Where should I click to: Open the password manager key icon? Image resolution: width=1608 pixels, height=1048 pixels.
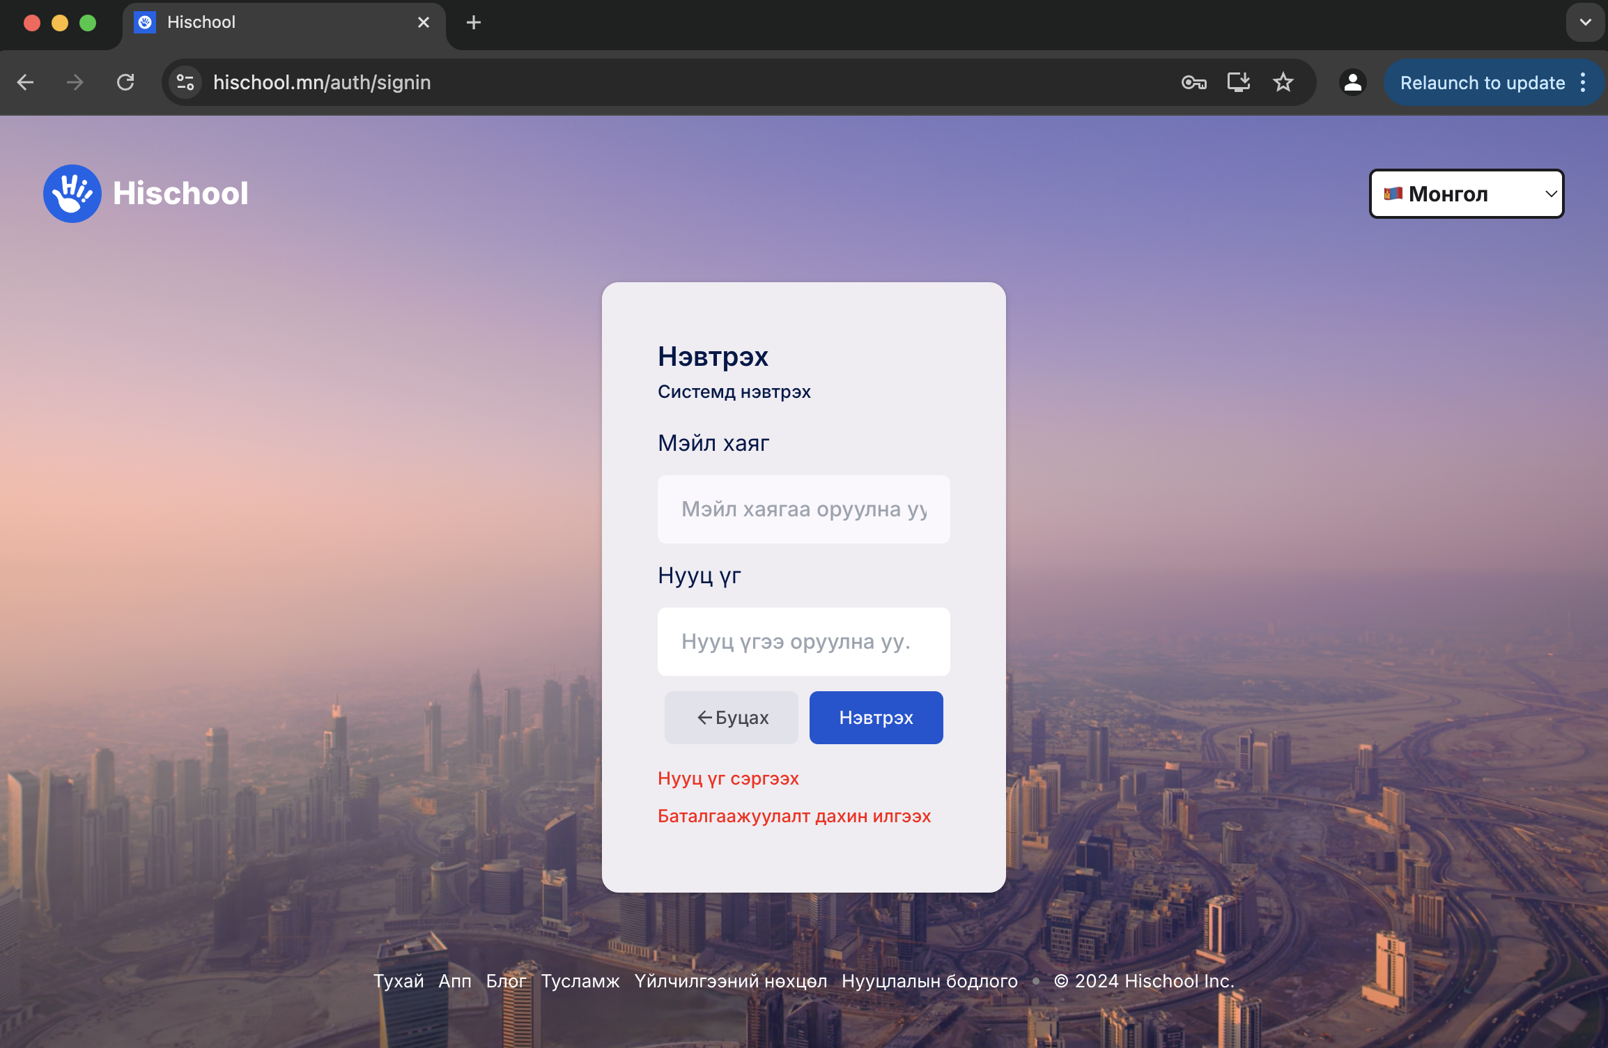click(x=1193, y=82)
